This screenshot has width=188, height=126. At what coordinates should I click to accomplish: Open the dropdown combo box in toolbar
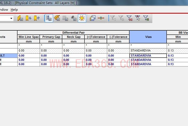tap(11, 18)
